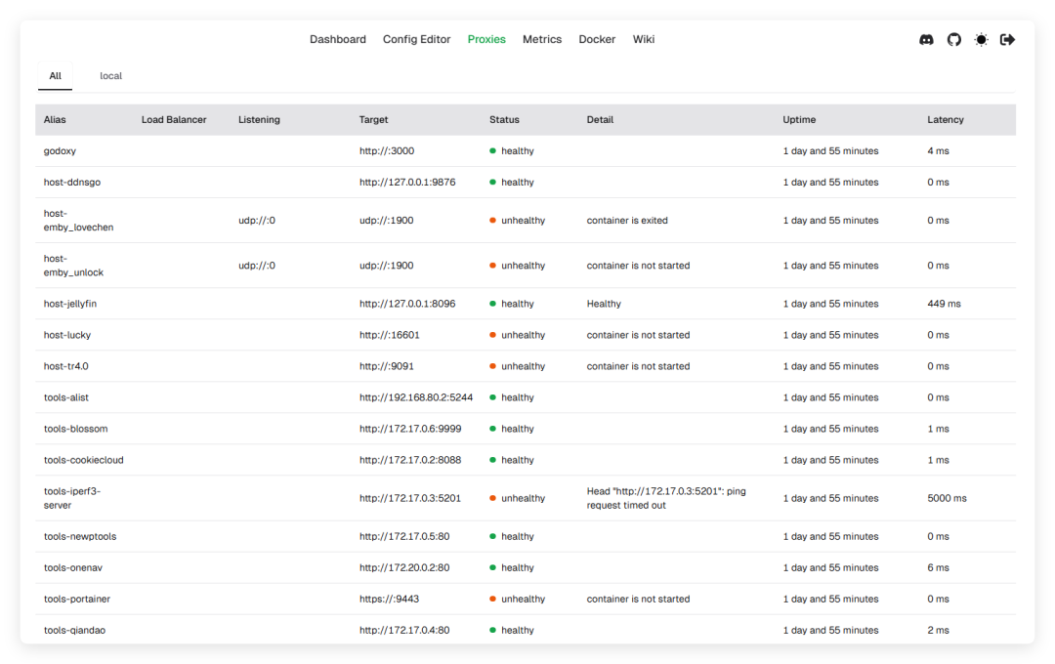1055x664 pixels.
Task: Switch to the local tab
Action: 110,76
